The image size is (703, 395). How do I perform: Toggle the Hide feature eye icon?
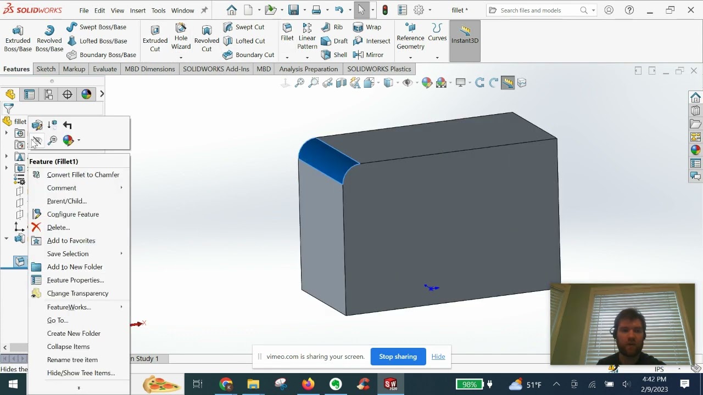coord(37,141)
